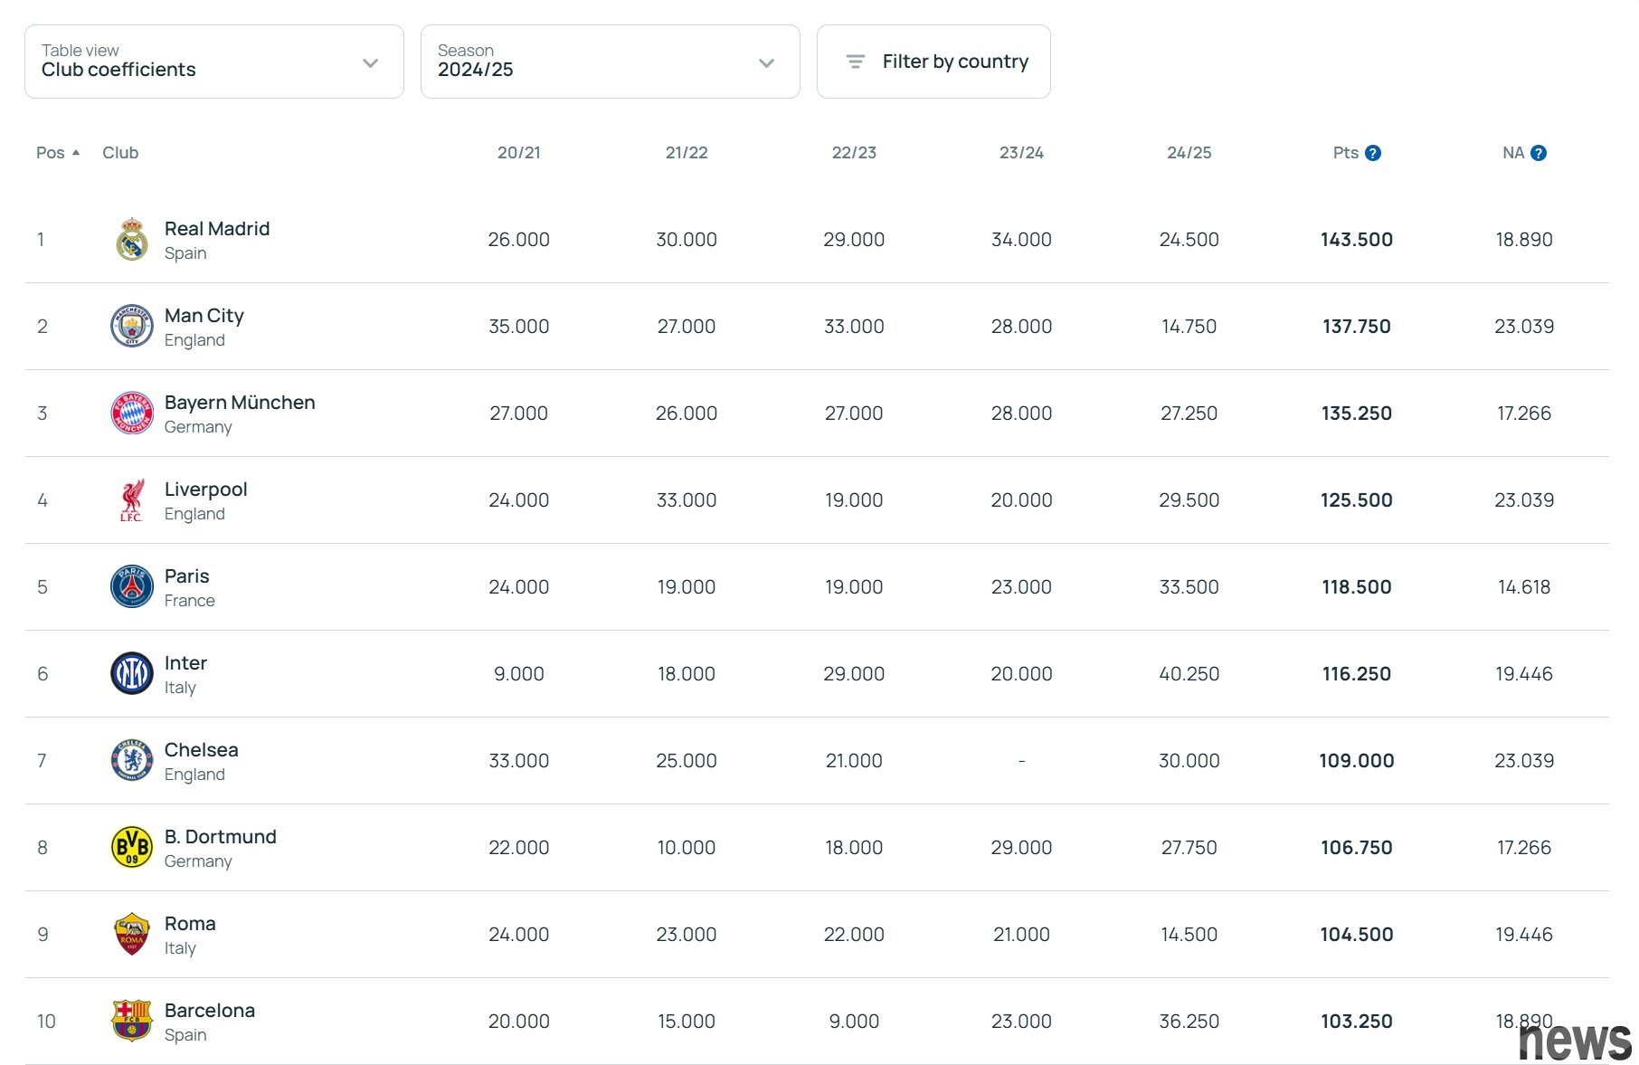This screenshot has height=1065, width=1639.
Task: Click Roma's 24/25 value 14.500
Action: tap(1189, 935)
